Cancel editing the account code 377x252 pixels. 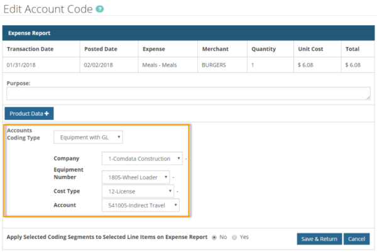pos(356,239)
